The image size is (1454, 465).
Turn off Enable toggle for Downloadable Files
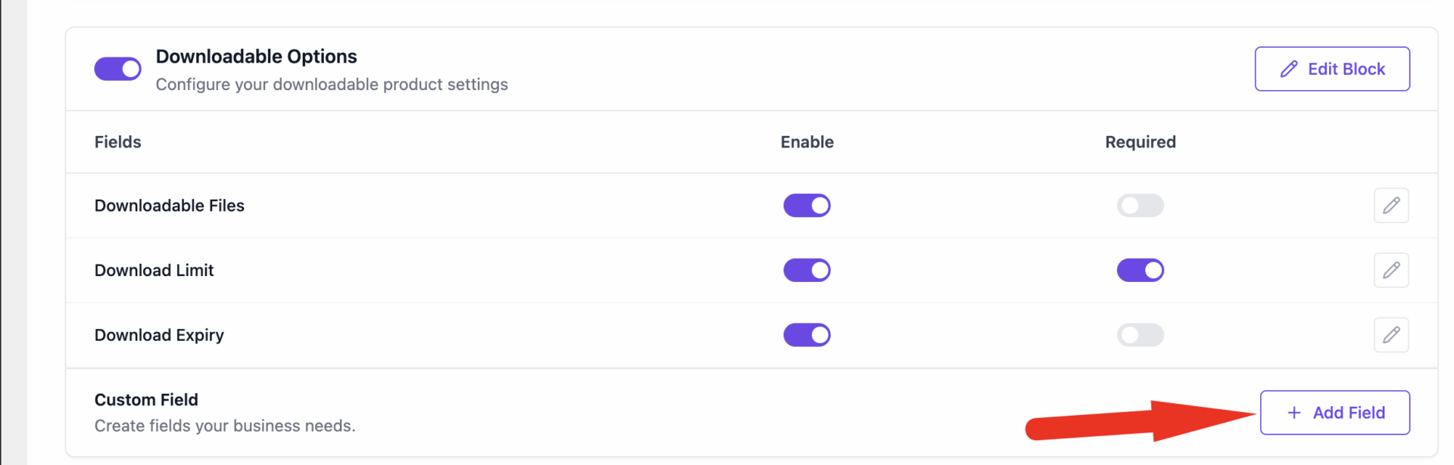tap(807, 205)
